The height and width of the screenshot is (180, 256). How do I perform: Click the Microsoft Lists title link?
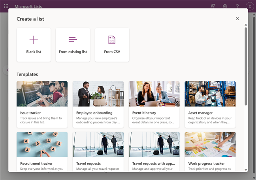click(x=28, y=7)
